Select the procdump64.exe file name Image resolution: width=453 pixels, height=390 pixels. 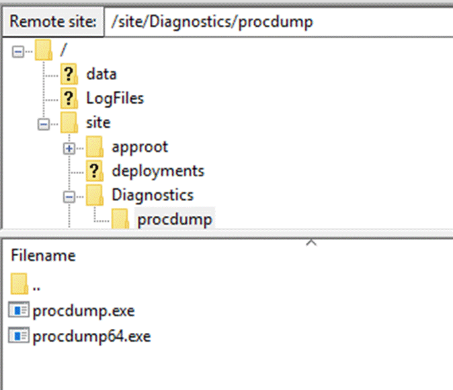[x=91, y=336]
